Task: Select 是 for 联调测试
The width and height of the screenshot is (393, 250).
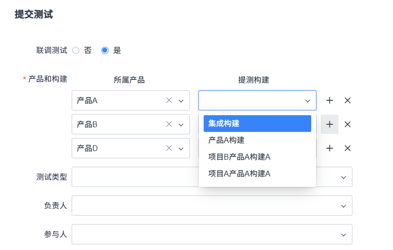Action: [105, 50]
